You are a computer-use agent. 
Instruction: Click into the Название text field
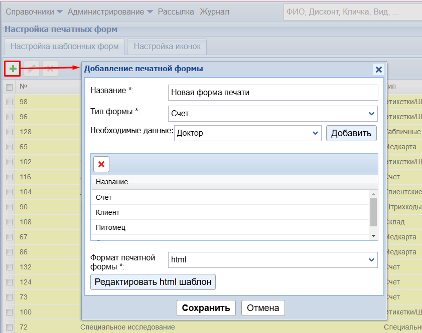(272, 93)
